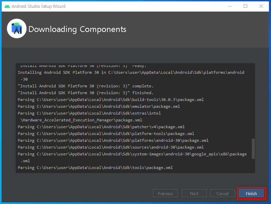The height and width of the screenshot is (204, 271).
Task: Click the 'Downloading Components' heading
Action: pyautogui.click(x=77, y=29)
